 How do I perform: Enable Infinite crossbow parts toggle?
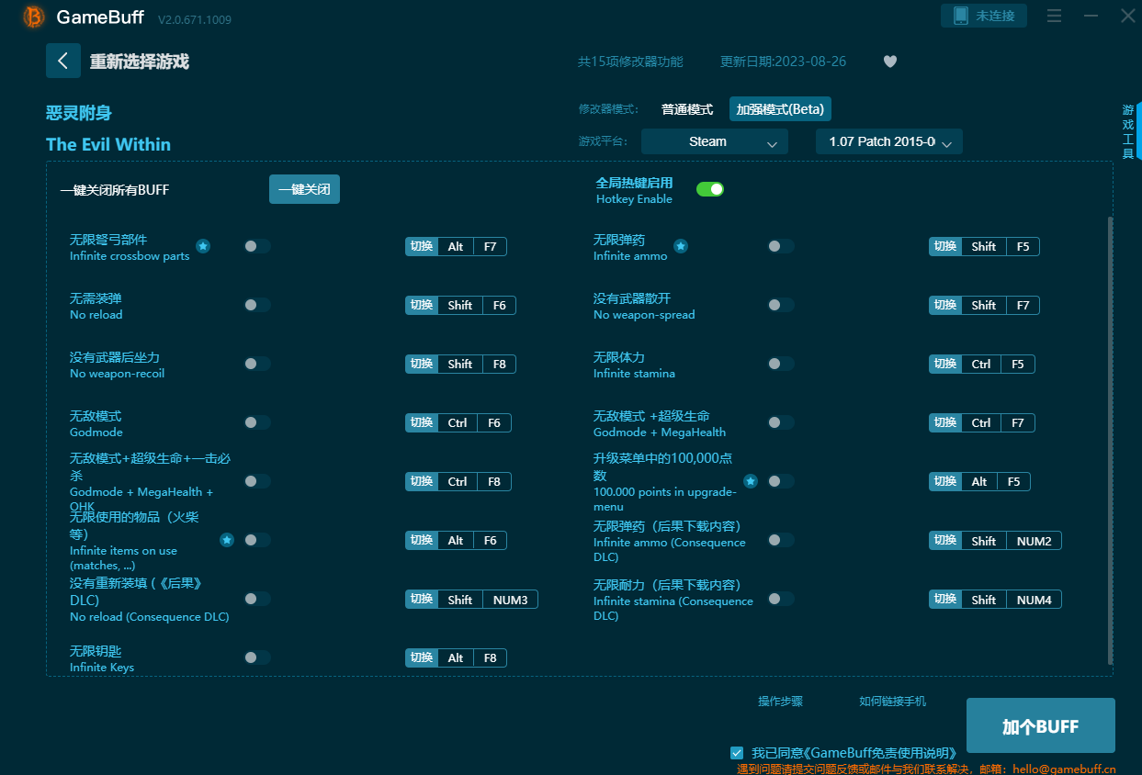[257, 246]
